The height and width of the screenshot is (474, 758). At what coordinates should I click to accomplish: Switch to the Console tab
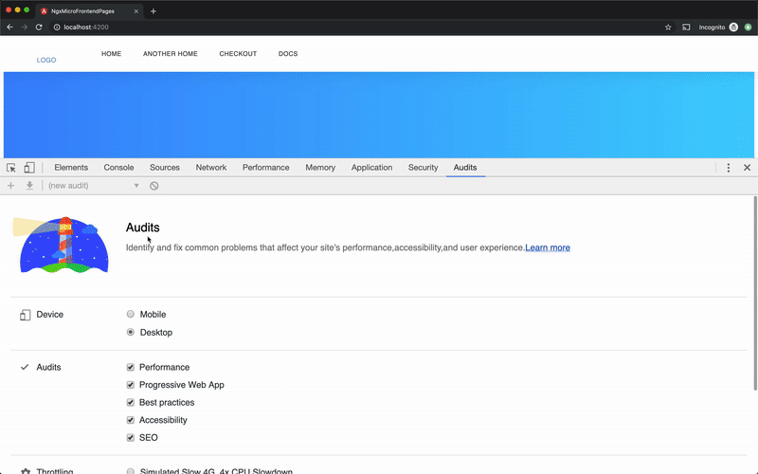118,168
